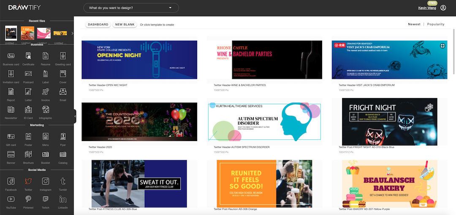Choose the Email design icon

pos(63,92)
